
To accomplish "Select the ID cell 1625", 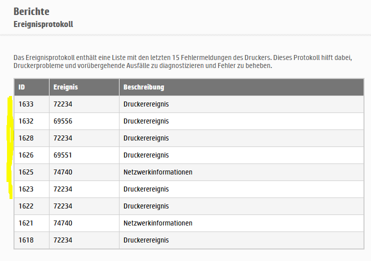I will (26, 172).
